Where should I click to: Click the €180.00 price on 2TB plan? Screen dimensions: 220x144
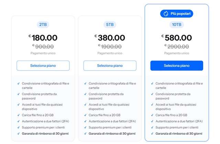click(43, 38)
